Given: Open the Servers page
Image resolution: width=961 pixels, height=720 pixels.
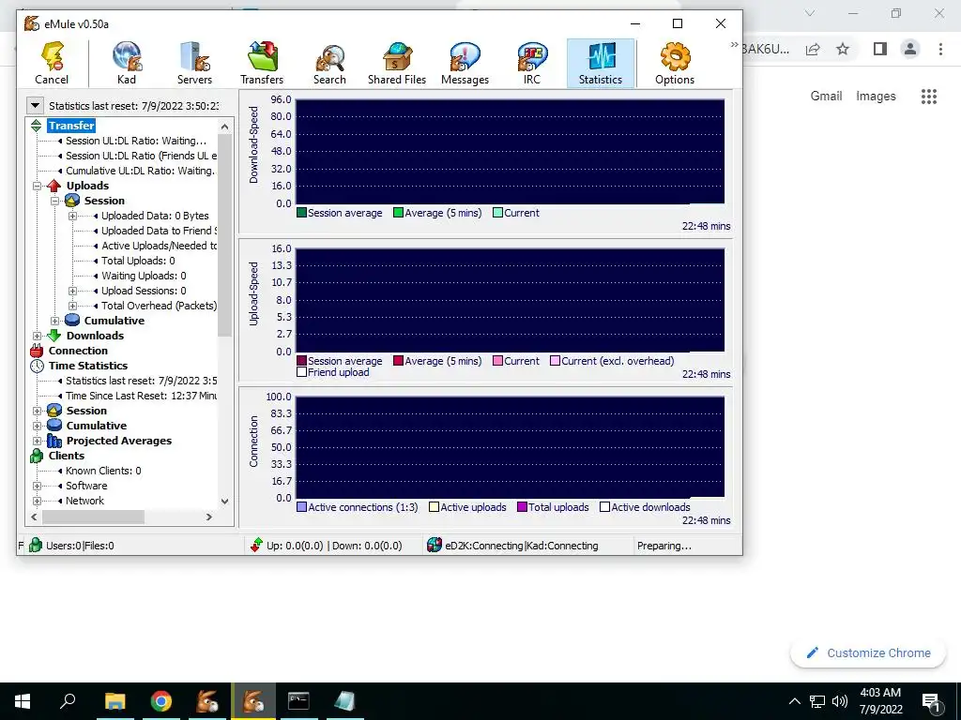Looking at the screenshot, I should tap(194, 63).
